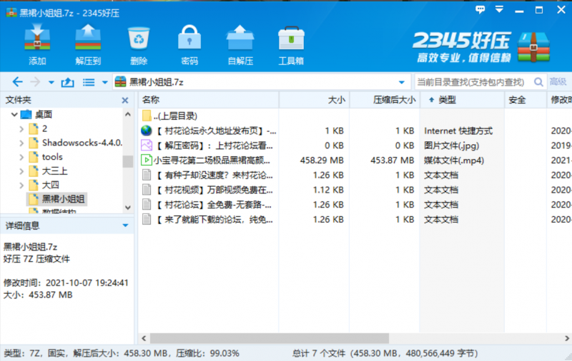Click the 高级 search link

[x=558, y=82]
